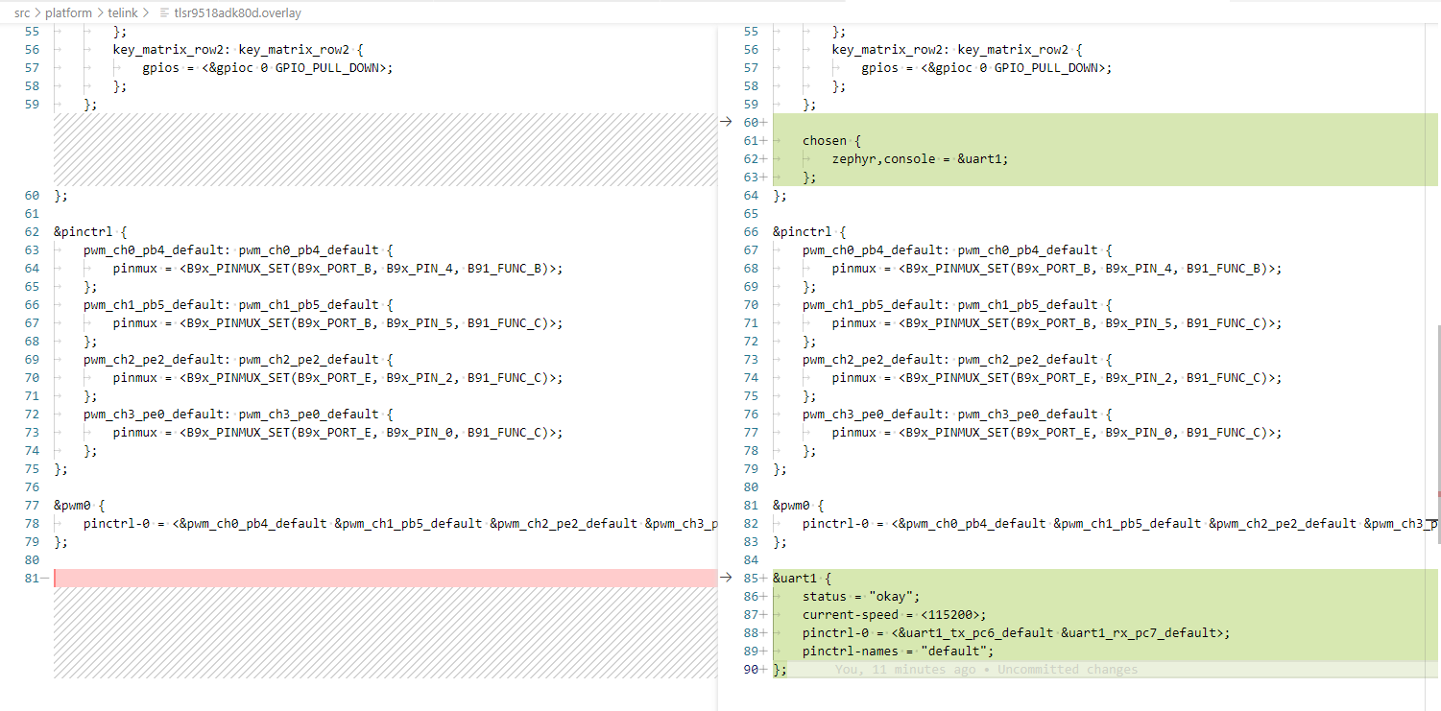Click B91_FUNC_B pinmux line 64 in original pane
Image resolution: width=1441 pixels, height=711 pixels.
(x=338, y=268)
